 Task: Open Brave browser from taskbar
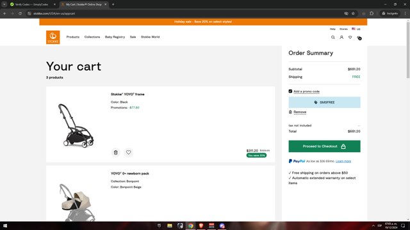pyautogui.click(x=201, y=226)
